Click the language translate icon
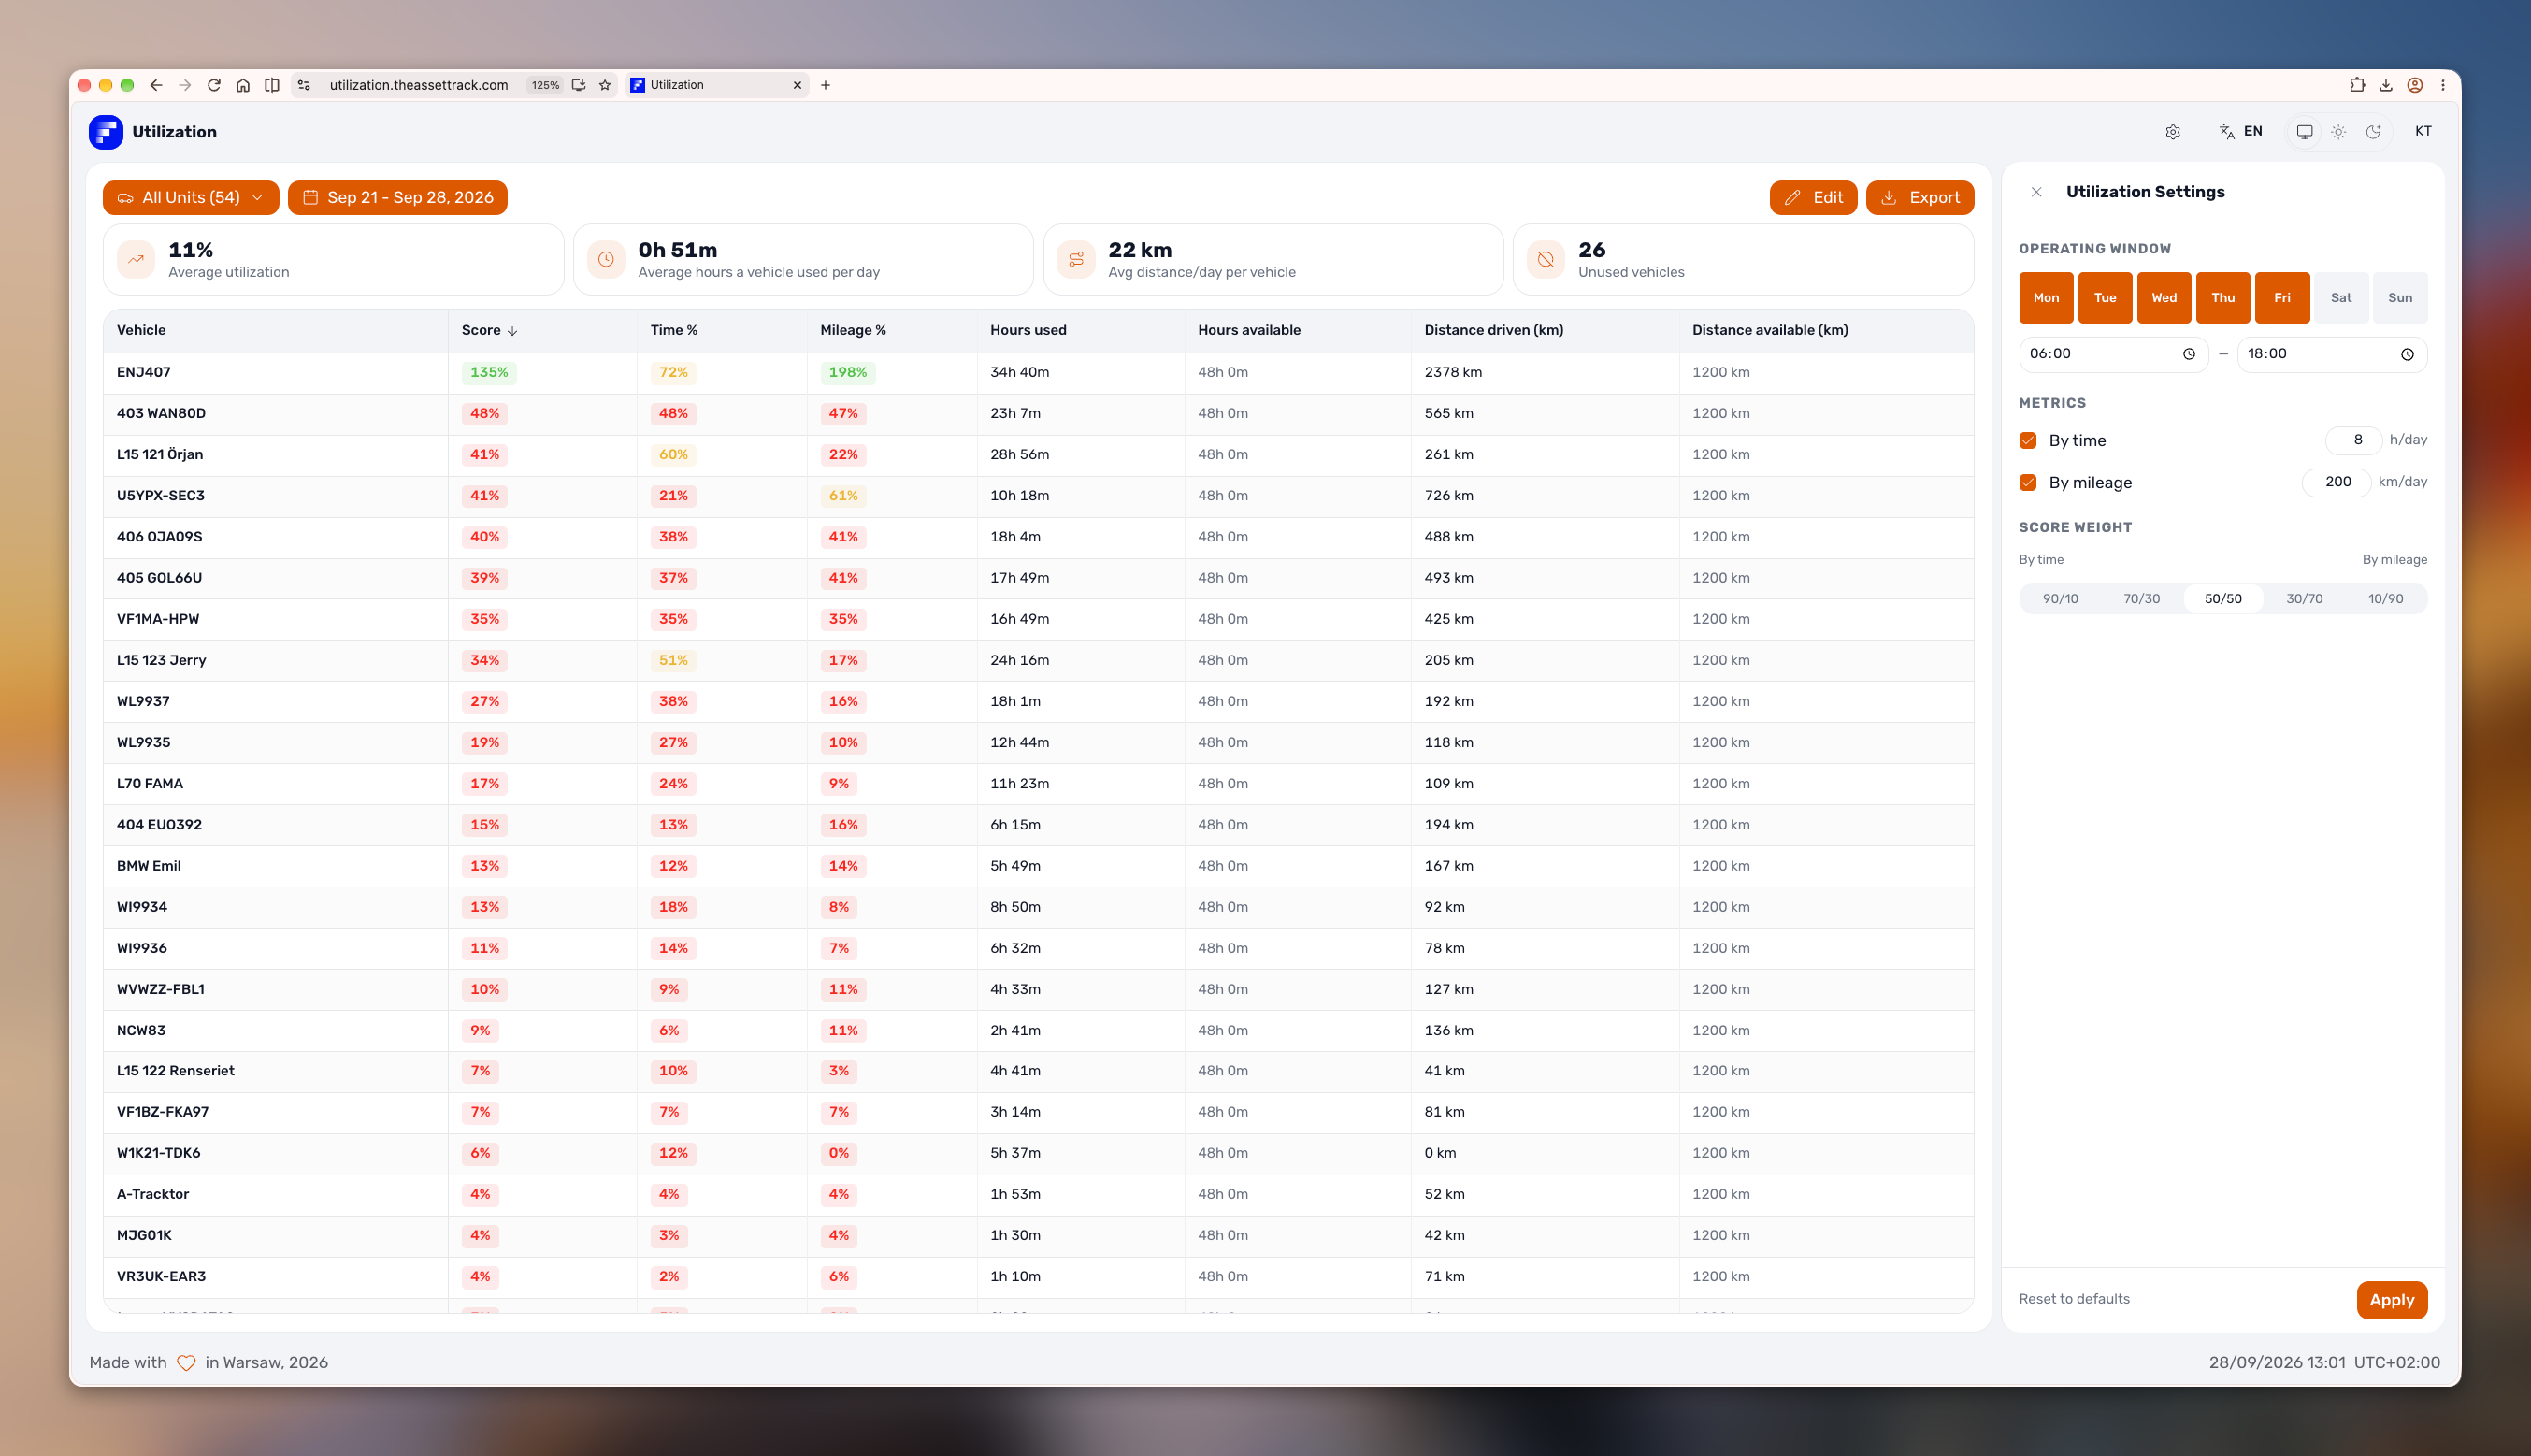Image resolution: width=2531 pixels, height=1456 pixels. tap(2226, 132)
